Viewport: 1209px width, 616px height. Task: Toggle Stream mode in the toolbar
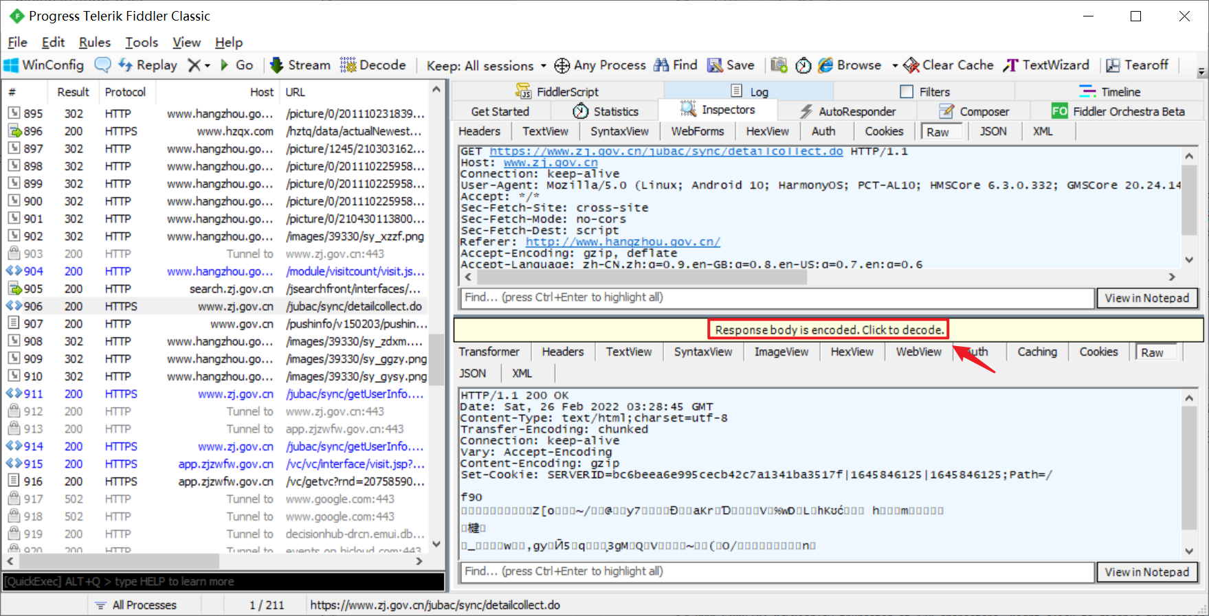pos(300,65)
